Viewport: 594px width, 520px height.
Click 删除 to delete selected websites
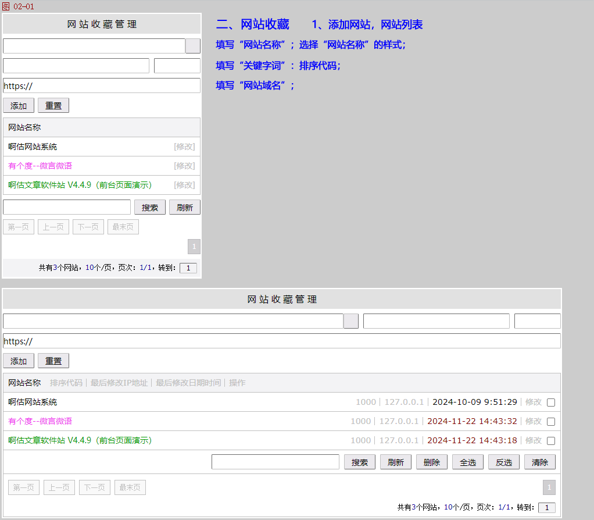432,462
